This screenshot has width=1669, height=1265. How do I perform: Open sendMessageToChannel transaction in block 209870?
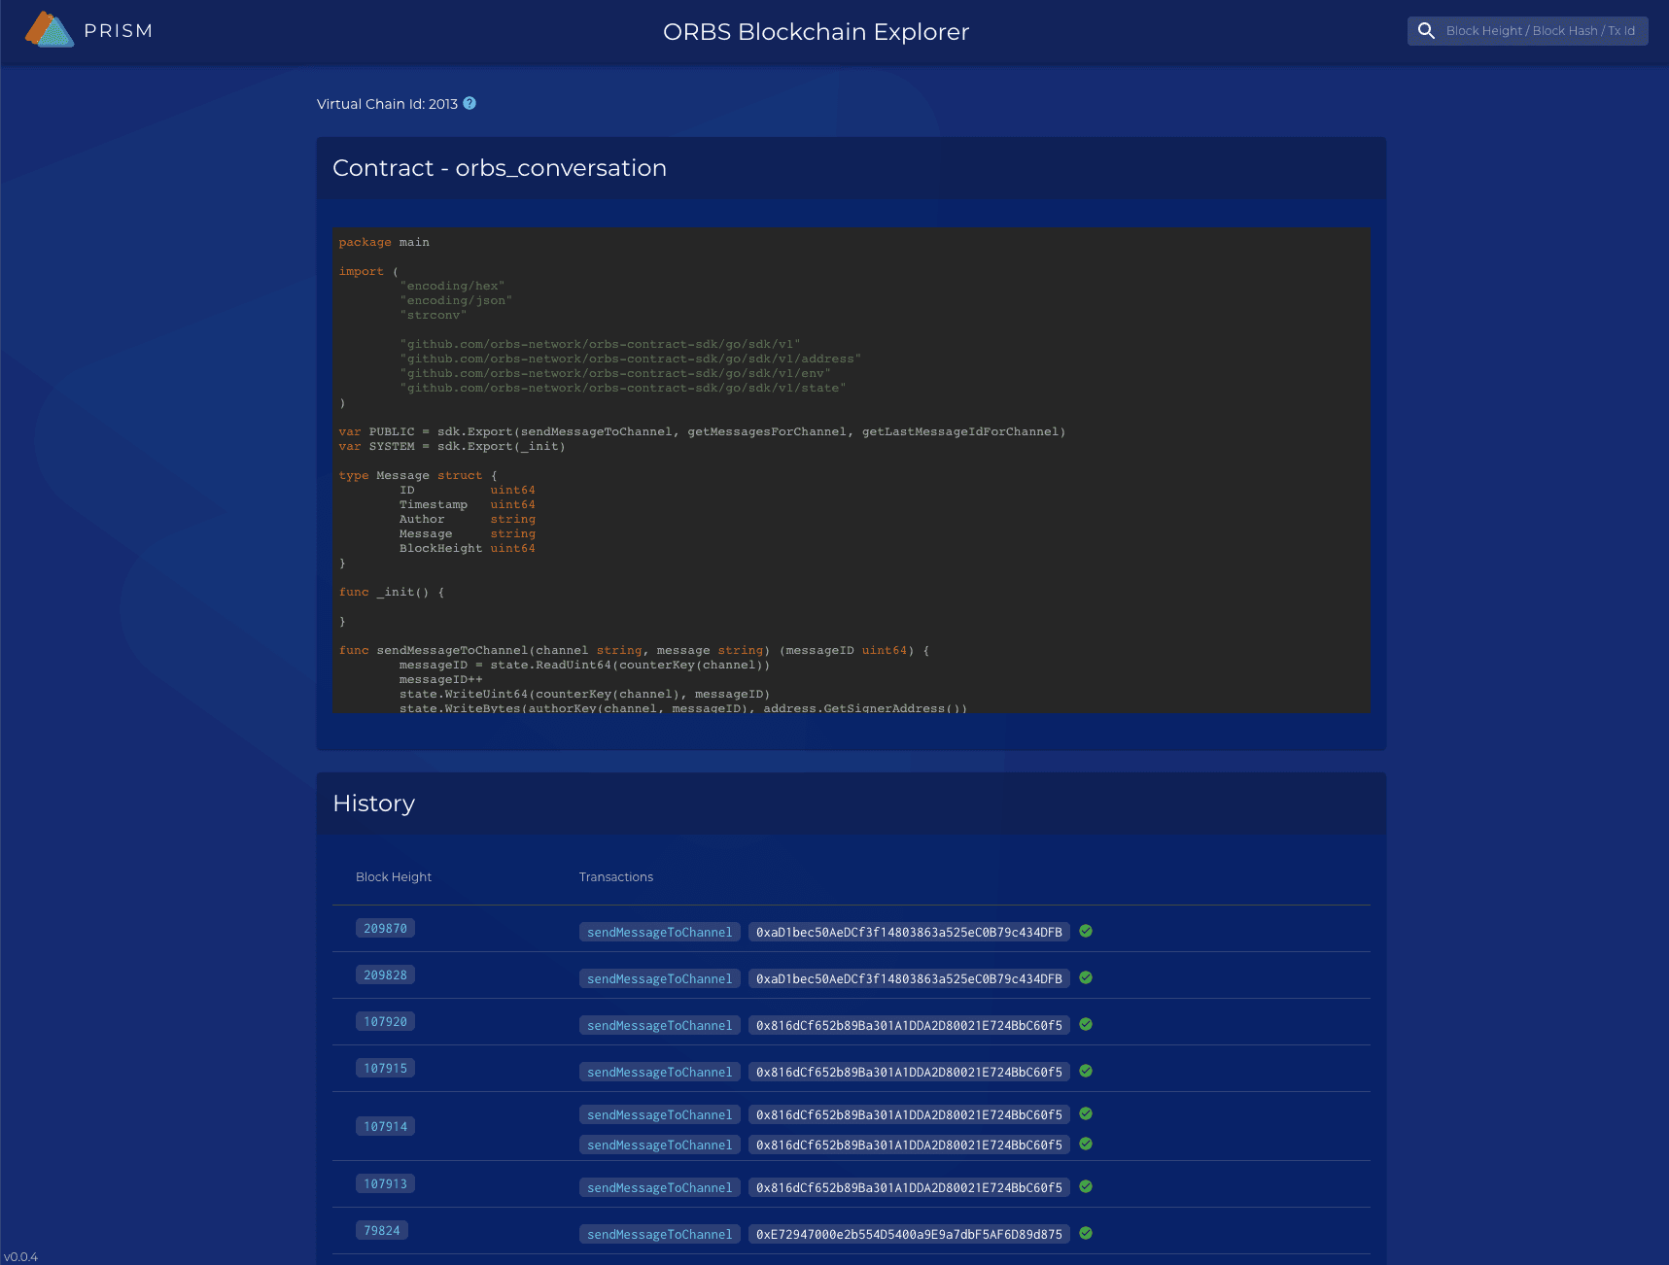click(x=660, y=933)
